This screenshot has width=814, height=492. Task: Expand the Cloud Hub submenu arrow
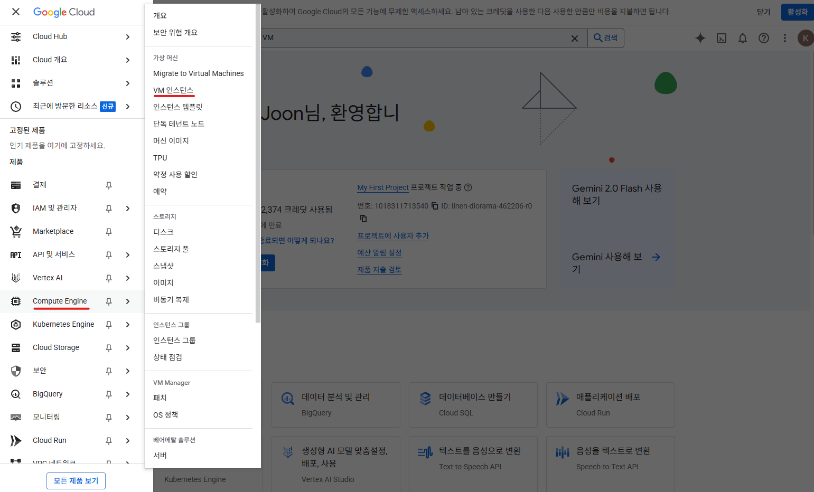point(128,37)
